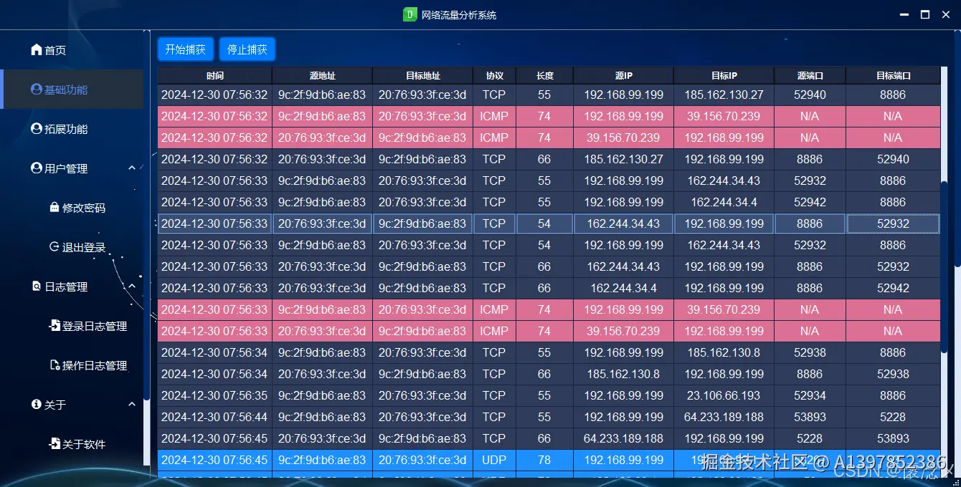
Task: Select the source port cell 52940
Action: [810, 95]
